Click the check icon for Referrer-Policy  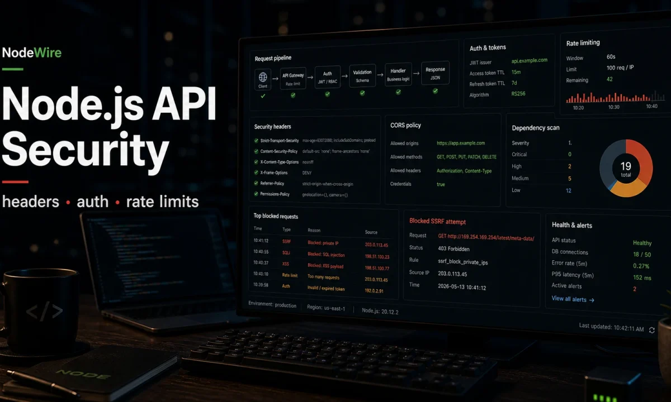tap(256, 183)
